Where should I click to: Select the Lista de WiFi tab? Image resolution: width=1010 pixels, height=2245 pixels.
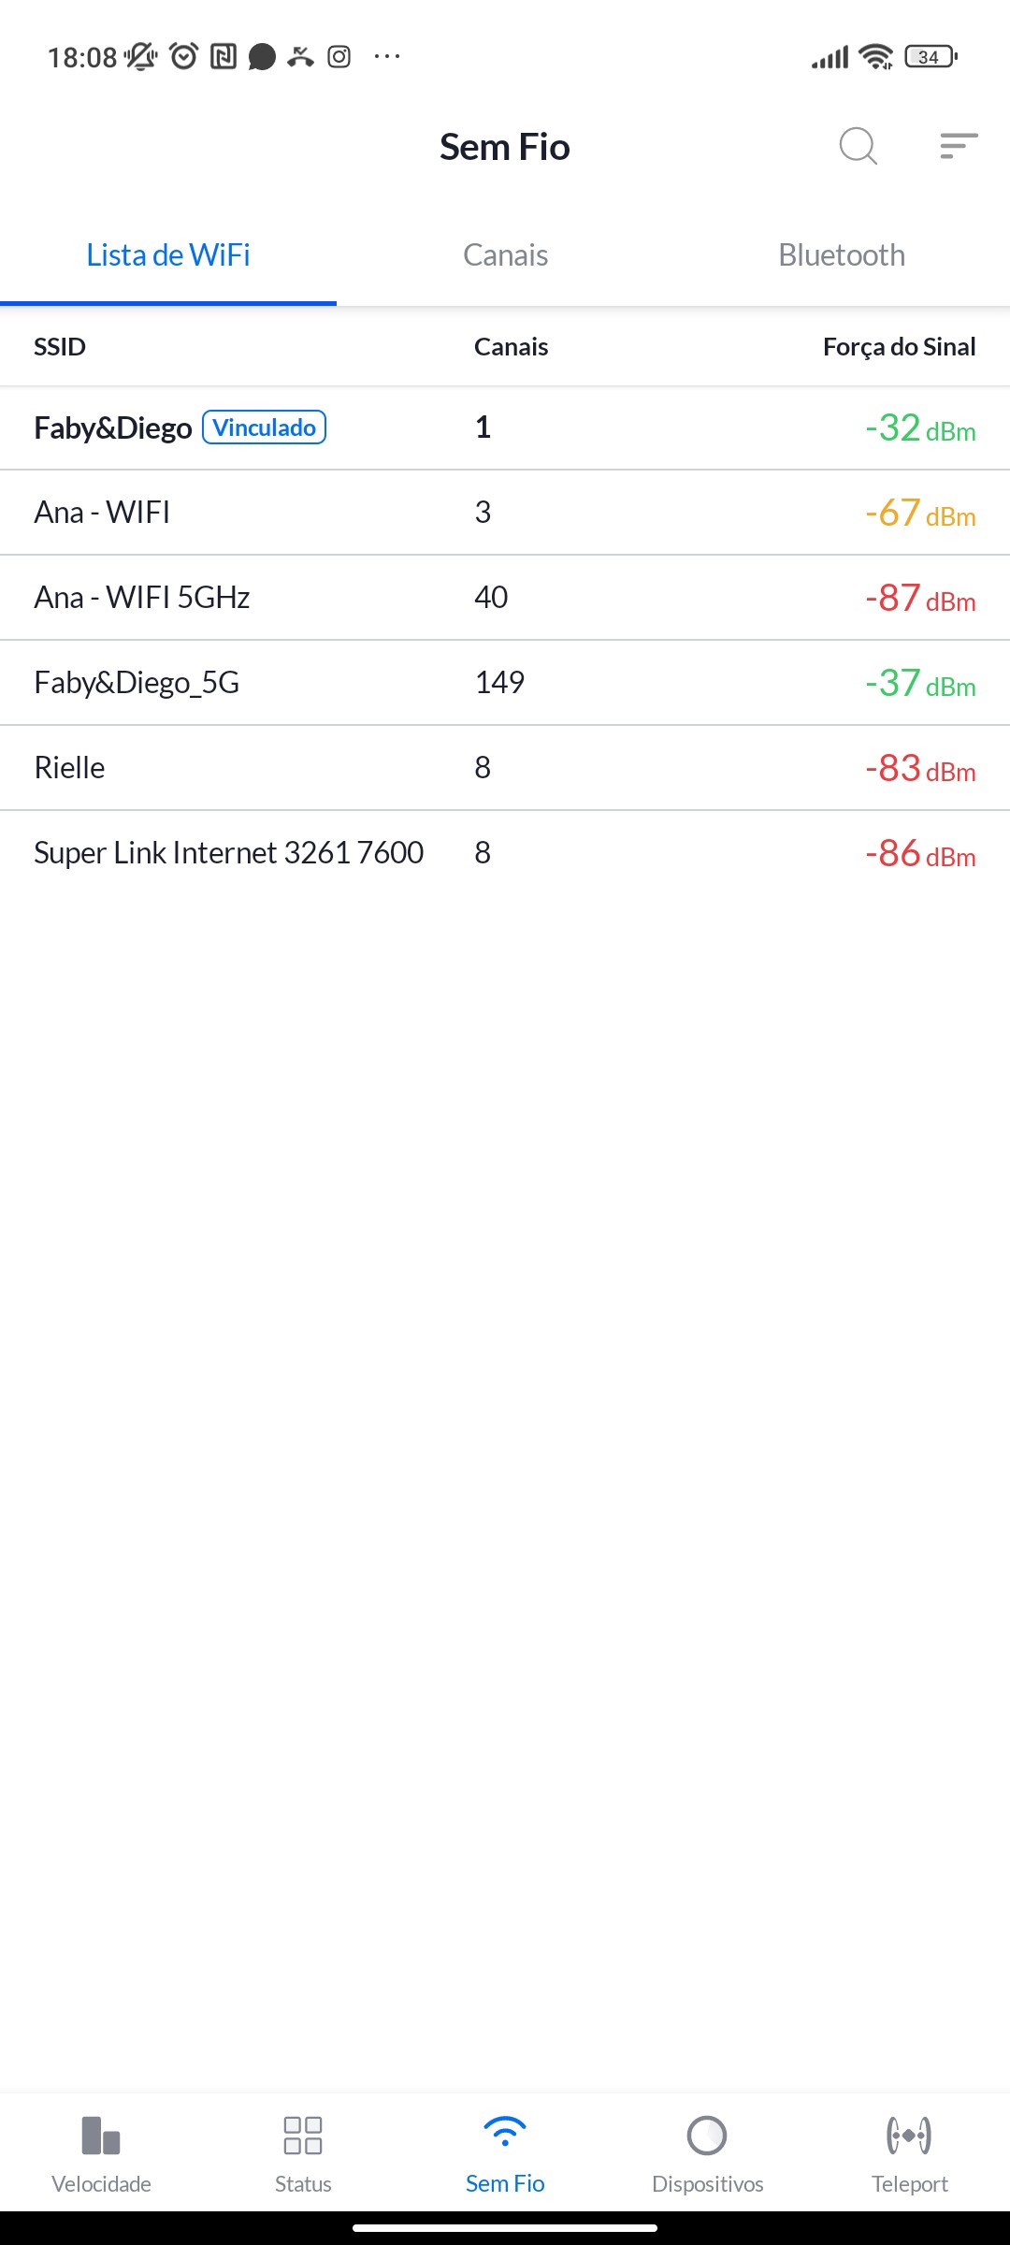tap(168, 255)
